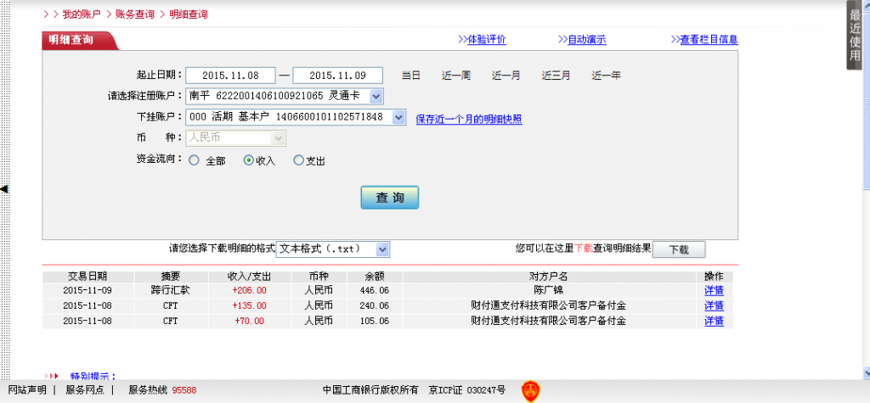Click the red police badge icon in footer
The width and height of the screenshot is (870, 403).
pyautogui.click(x=529, y=390)
